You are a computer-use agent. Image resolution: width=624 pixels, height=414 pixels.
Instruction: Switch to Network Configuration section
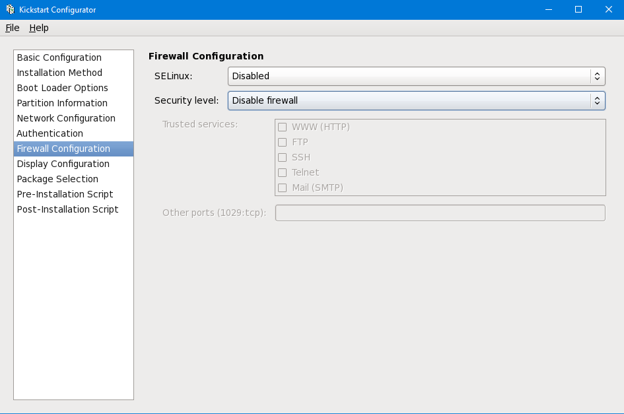[x=66, y=118]
